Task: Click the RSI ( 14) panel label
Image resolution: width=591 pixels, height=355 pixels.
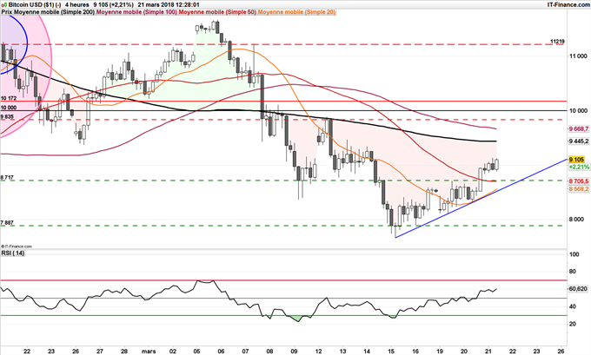Action: 13,253
